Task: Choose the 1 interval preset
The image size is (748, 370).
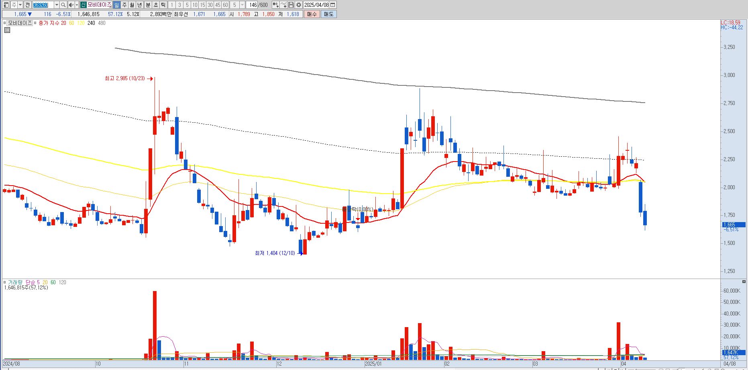Action: point(172,5)
